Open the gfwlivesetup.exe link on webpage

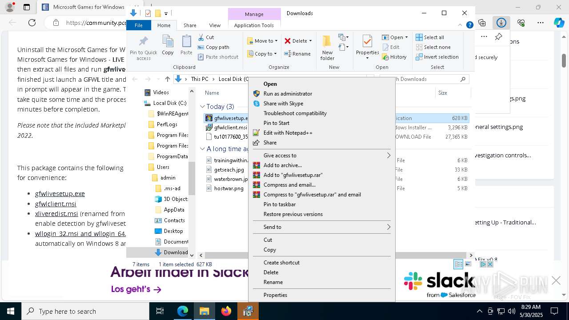coord(60,194)
